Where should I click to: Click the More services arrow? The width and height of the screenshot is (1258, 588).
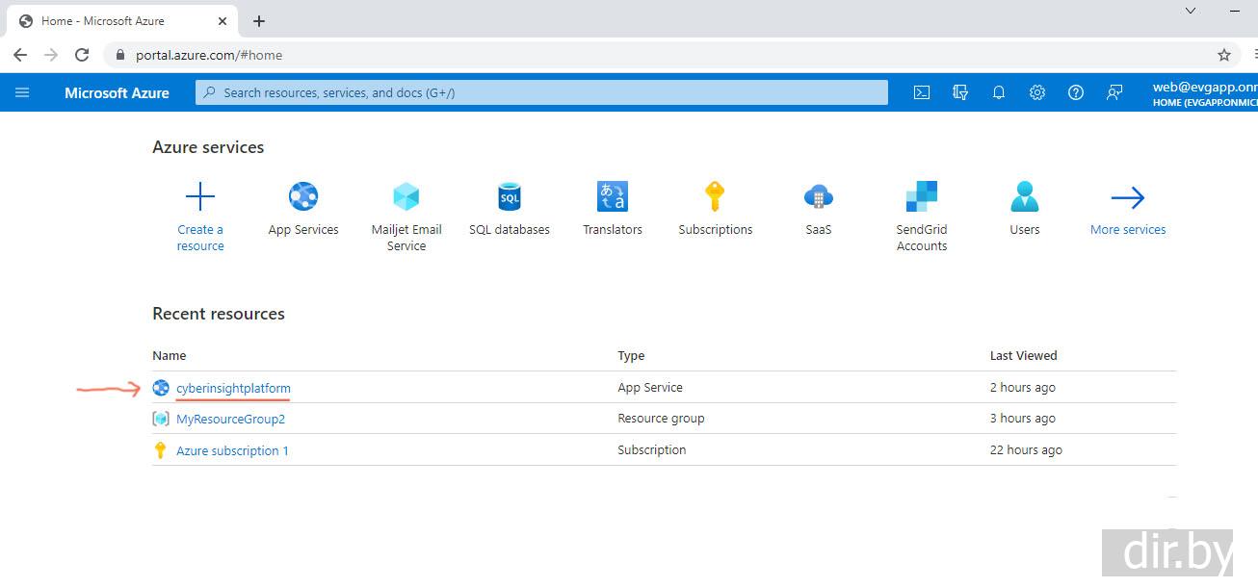coord(1128,198)
